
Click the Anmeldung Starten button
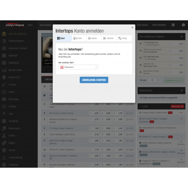[94, 80]
